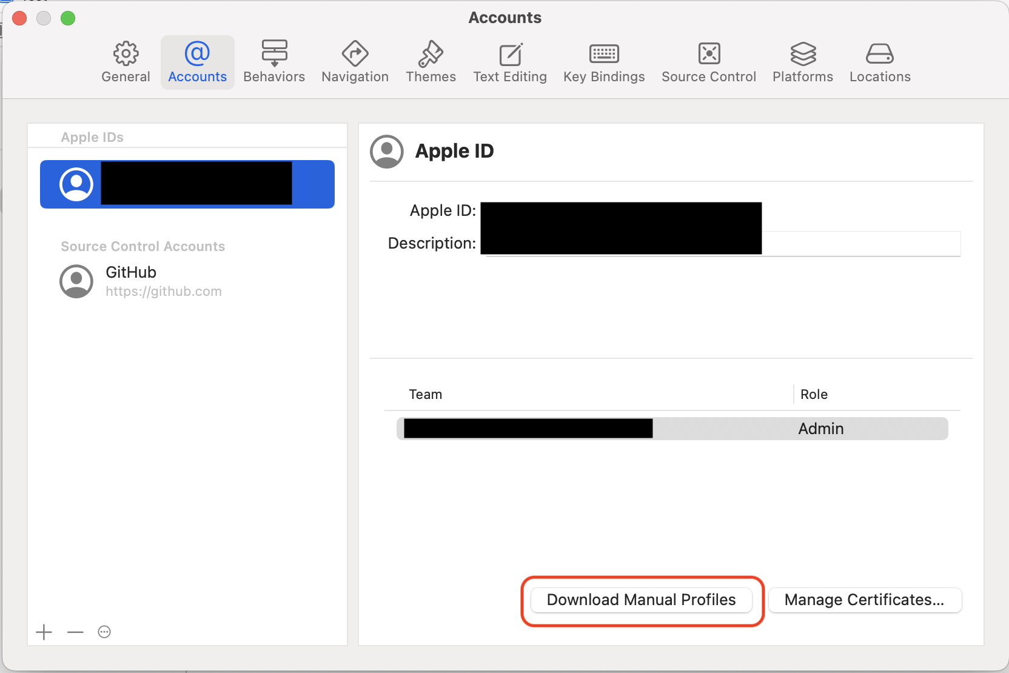Screen dimensions: 1009x673
Task: Open the Navigation preferences icon
Action: pos(355,54)
